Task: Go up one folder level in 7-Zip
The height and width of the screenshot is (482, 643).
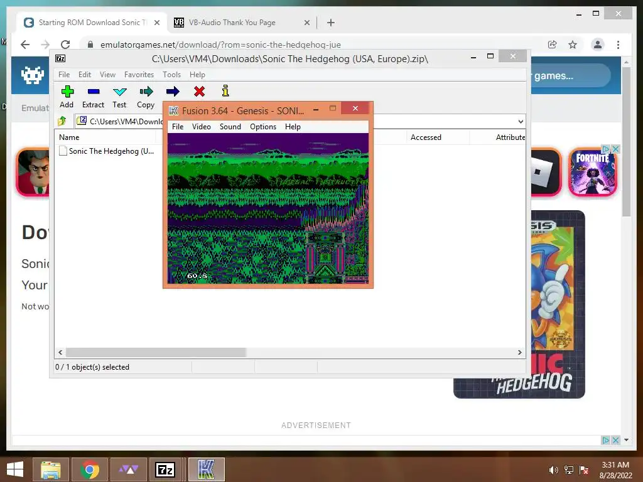Action: tap(62, 121)
